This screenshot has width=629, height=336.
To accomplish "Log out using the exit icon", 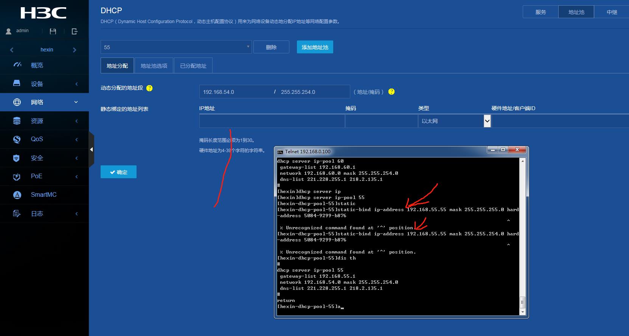I will click(x=75, y=31).
